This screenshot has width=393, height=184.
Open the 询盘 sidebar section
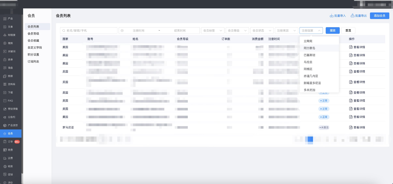10,68
